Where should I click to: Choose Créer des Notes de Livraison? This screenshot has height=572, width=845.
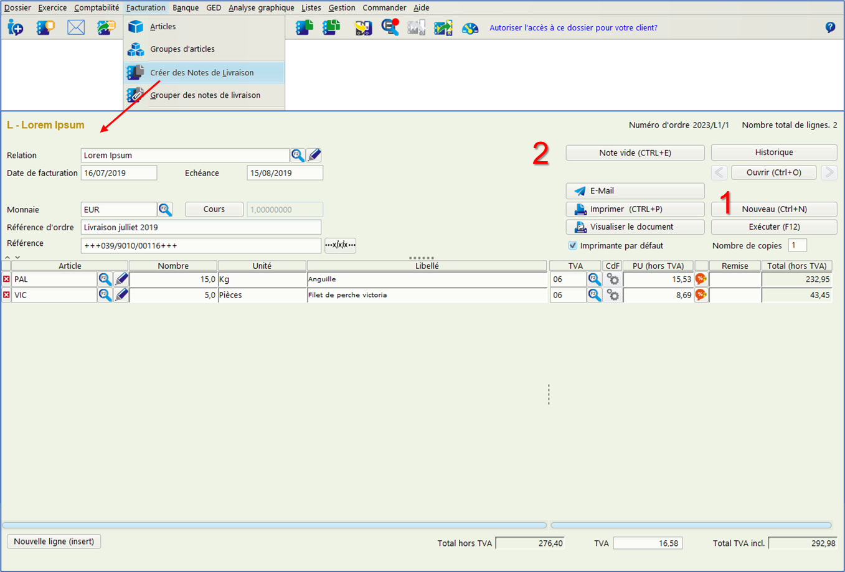[x=204, y=73]
